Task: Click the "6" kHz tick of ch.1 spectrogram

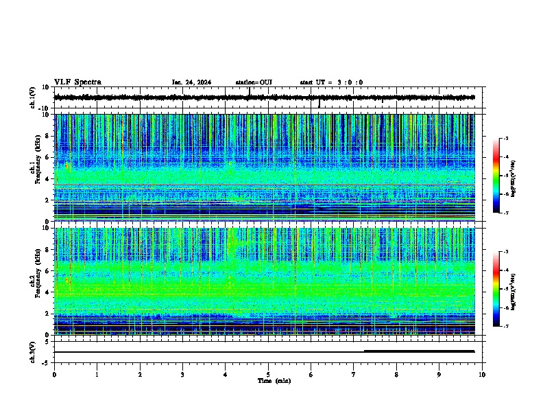Action: click(x=47, y=158)
